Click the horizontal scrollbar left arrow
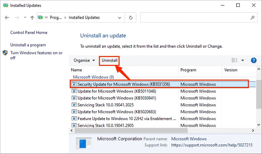This screenshot has height=154, width=262. point(72,130)
